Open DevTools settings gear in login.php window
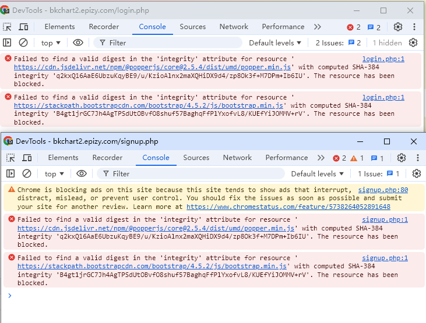Viewport: 426px width, 323px height. [398, 27]
